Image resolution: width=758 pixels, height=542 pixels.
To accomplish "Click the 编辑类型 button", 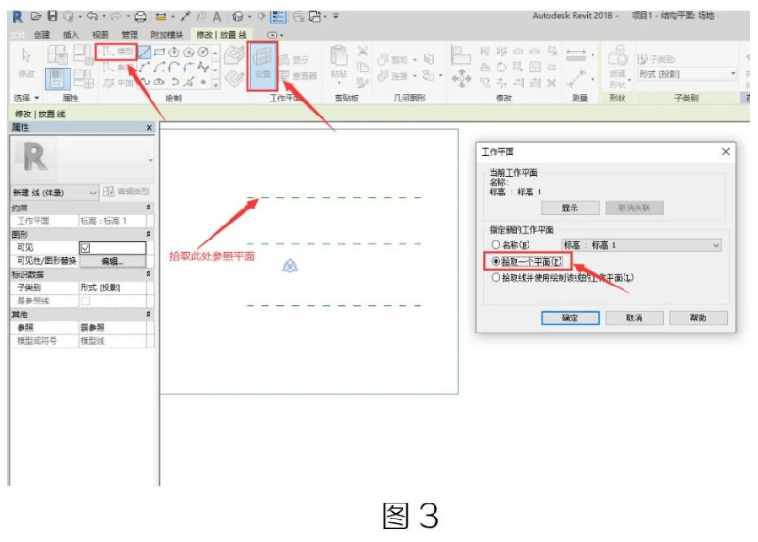I will coord(127,192).
